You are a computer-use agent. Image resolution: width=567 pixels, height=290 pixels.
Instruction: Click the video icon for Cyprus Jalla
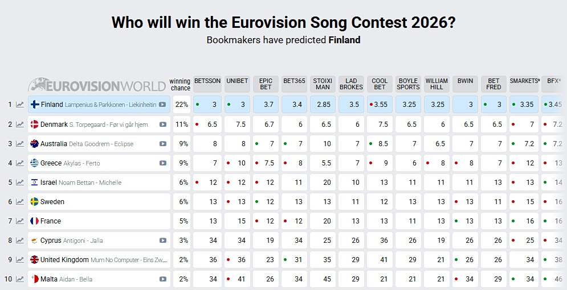[162, 241]
